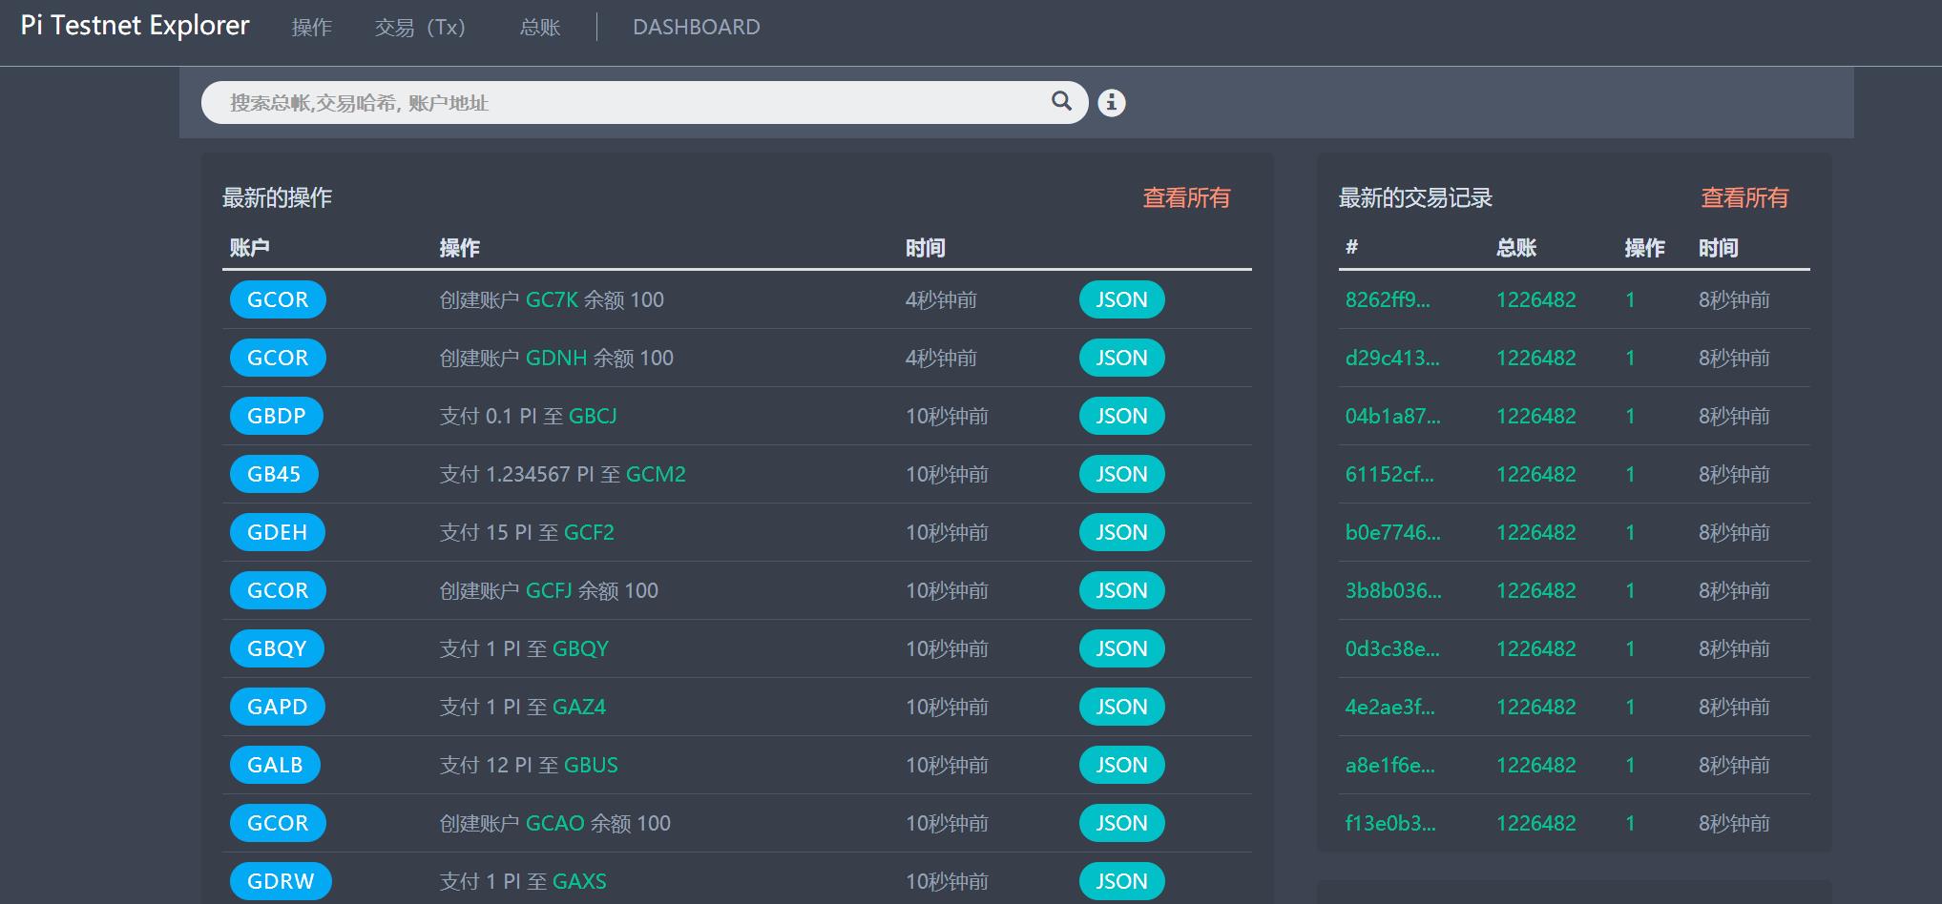Open GCOR account in GCFJ row
This screenshot has width=1942, height=904.
coord(278,590)
